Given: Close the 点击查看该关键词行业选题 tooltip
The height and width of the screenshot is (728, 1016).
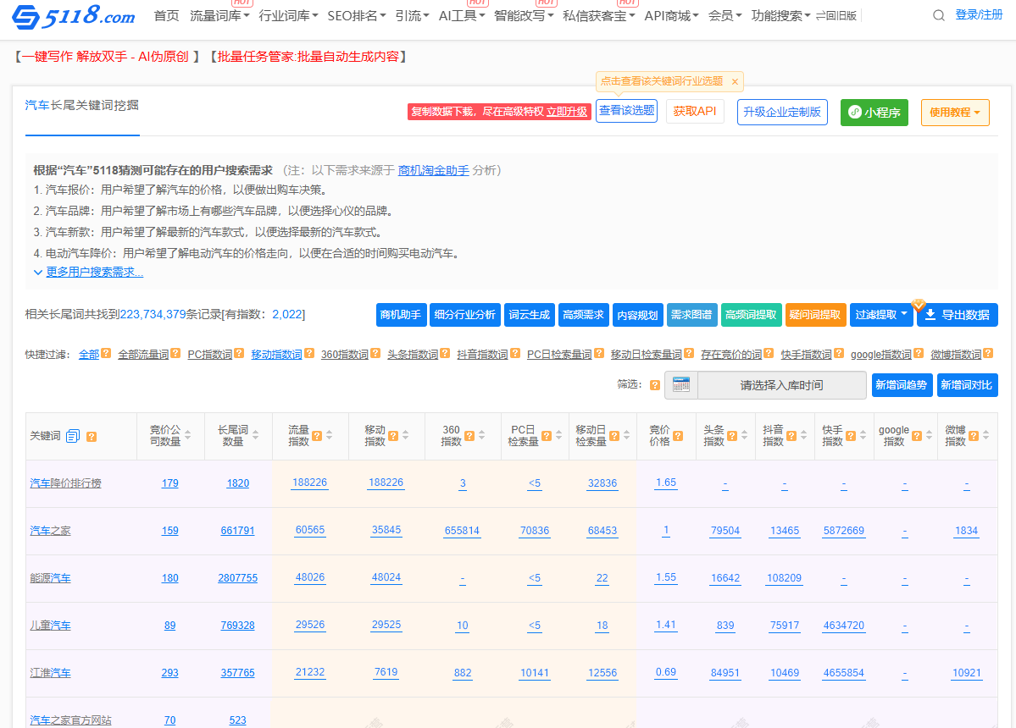Looking at the screenshot, I should click(735, 82).
